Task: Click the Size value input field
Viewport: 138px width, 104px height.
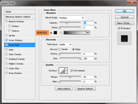Action: pos(88,59)
